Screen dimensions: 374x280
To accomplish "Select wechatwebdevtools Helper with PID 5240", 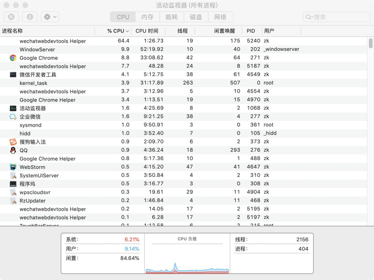I will point(184,41).
